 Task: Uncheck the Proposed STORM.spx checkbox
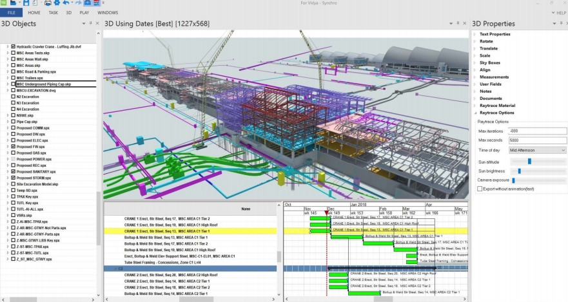pyautogui.click(x=14, y=178)
